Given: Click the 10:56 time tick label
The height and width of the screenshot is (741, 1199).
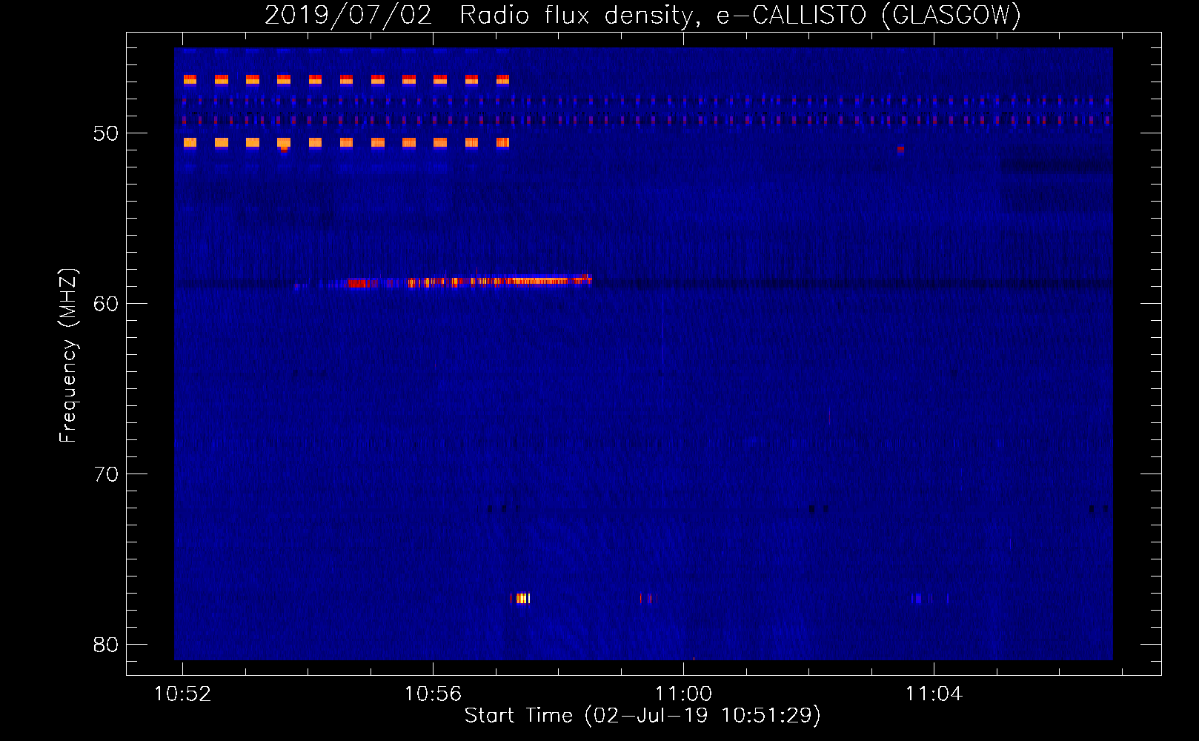Looking at the screenshot, I should 433,694.
